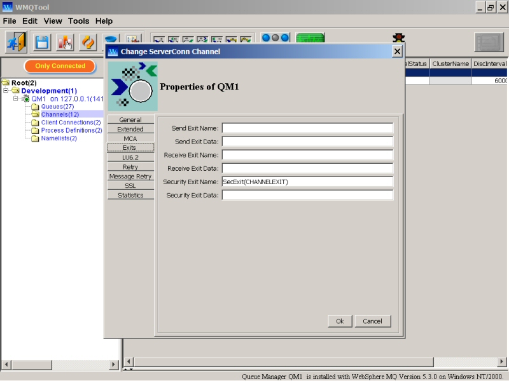Select the QM1 on 127.0.0.1 node

(x=67, y=99)
